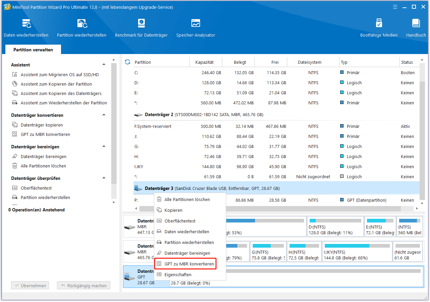Choose Daten wiederherstellen from context menu
This screenshot has width=430, height=302.
pyautogui.click(x=190, y=232)
